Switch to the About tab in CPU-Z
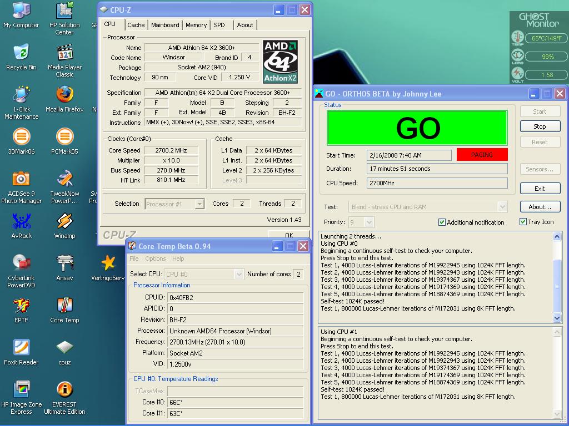Screen dimensions: 569x426 click(x=245, y=25)
